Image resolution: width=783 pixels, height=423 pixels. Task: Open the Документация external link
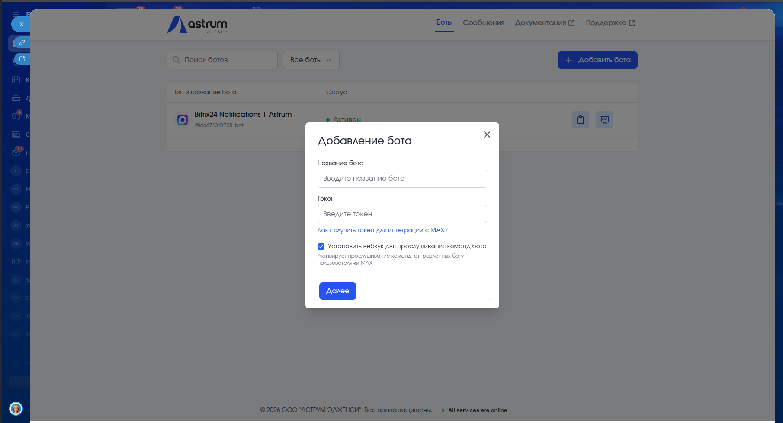[545, 22]
